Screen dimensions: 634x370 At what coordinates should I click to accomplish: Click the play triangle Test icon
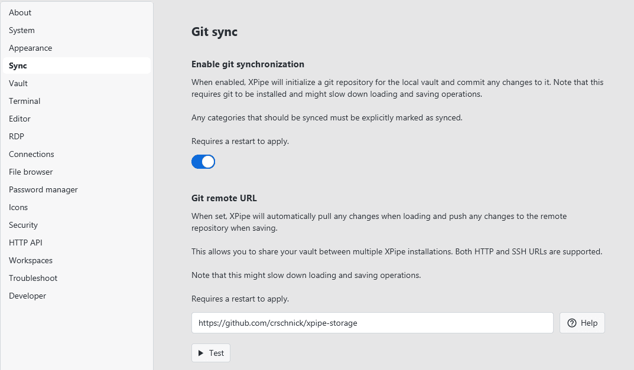[x=201, y=353]
